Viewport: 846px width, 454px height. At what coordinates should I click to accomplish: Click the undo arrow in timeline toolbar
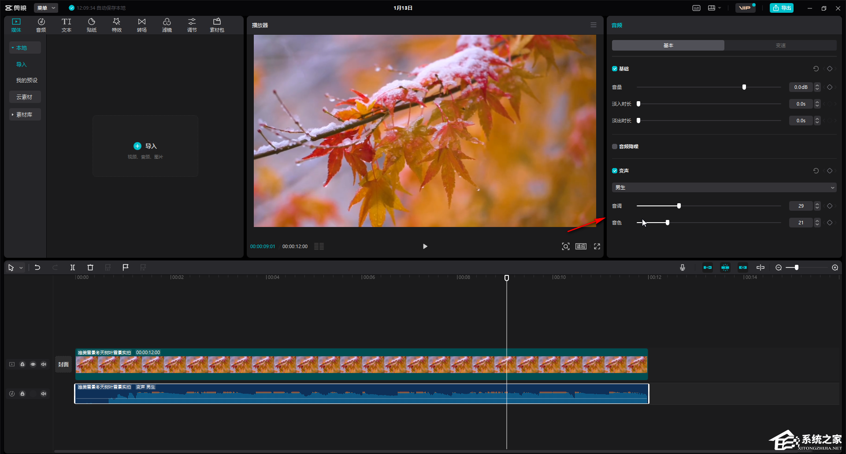pyautogui.click(x=37, y=267)
